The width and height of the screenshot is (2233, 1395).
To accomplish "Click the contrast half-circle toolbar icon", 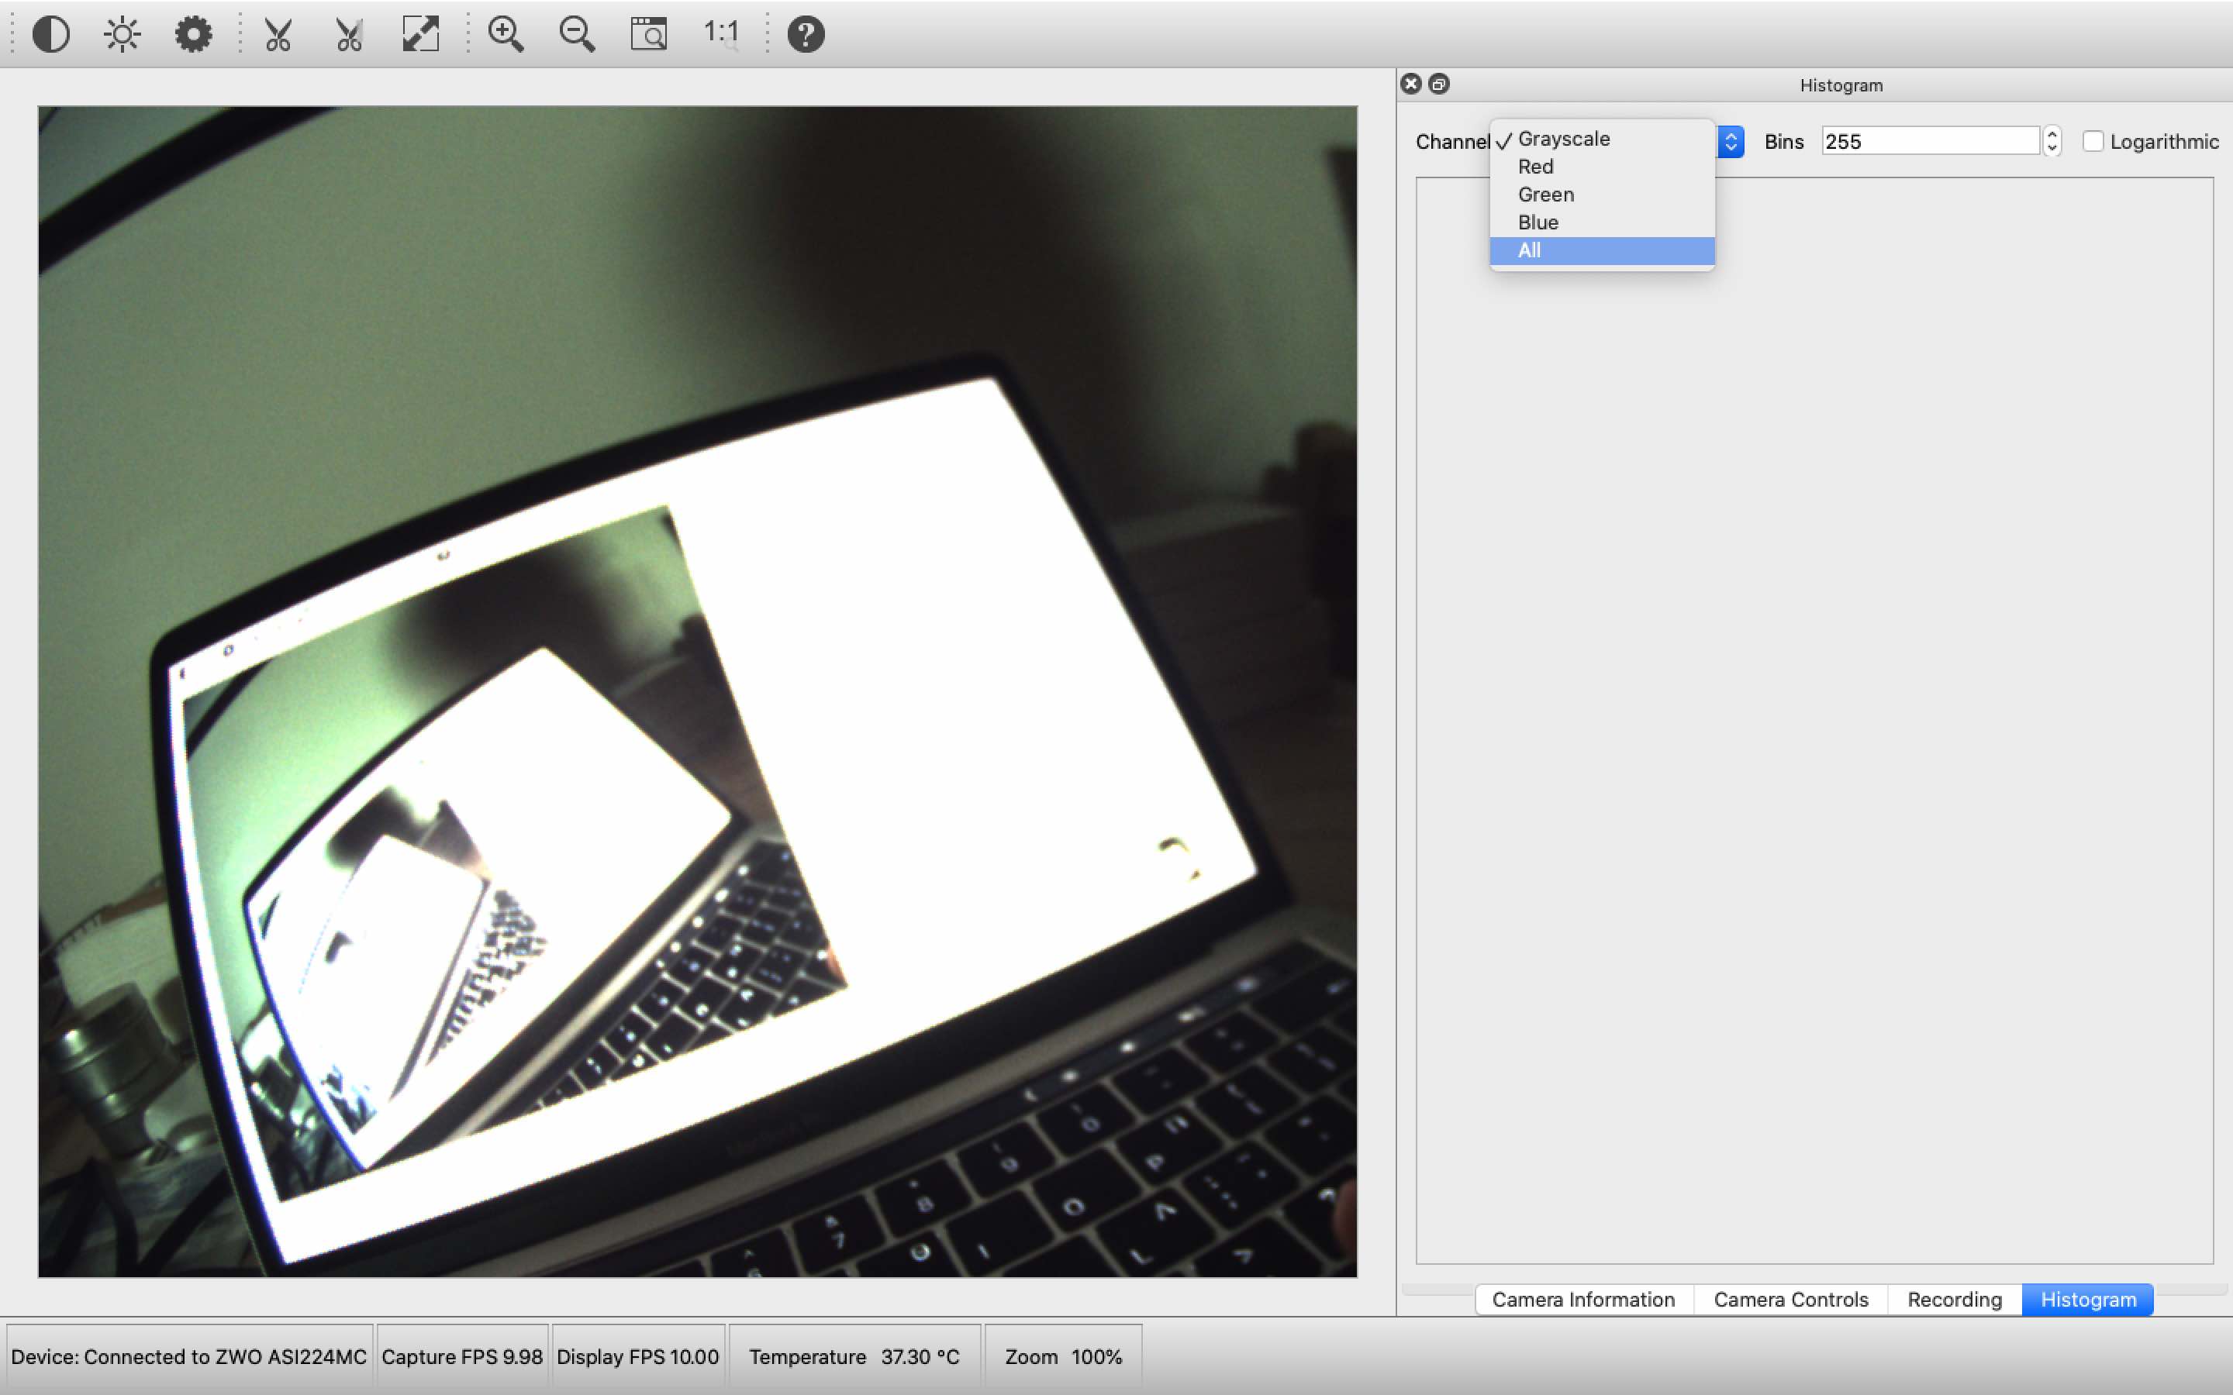I will (50, 34).
